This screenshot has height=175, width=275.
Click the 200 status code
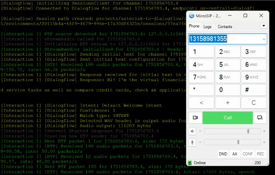click(x=257, y=163)
